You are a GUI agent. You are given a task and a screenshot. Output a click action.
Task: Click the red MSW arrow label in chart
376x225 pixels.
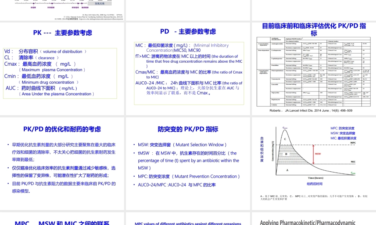click(318, 154)
